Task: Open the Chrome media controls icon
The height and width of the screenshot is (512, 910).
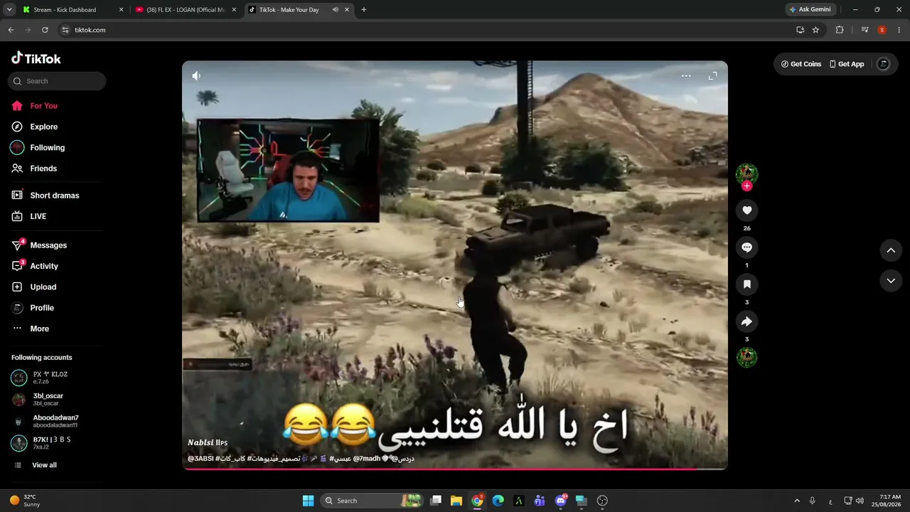Action: click(x=864, y=30)
